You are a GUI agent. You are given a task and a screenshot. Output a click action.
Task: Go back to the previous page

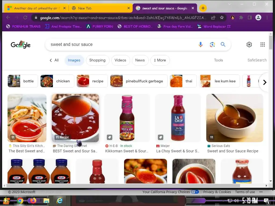[8, 17]
